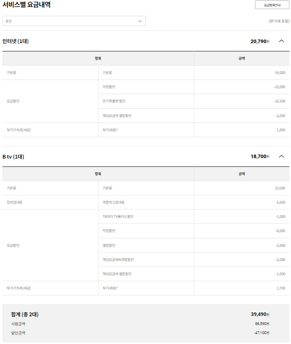Collapse the B tv (1대) section chevron

tap(282, 156)
